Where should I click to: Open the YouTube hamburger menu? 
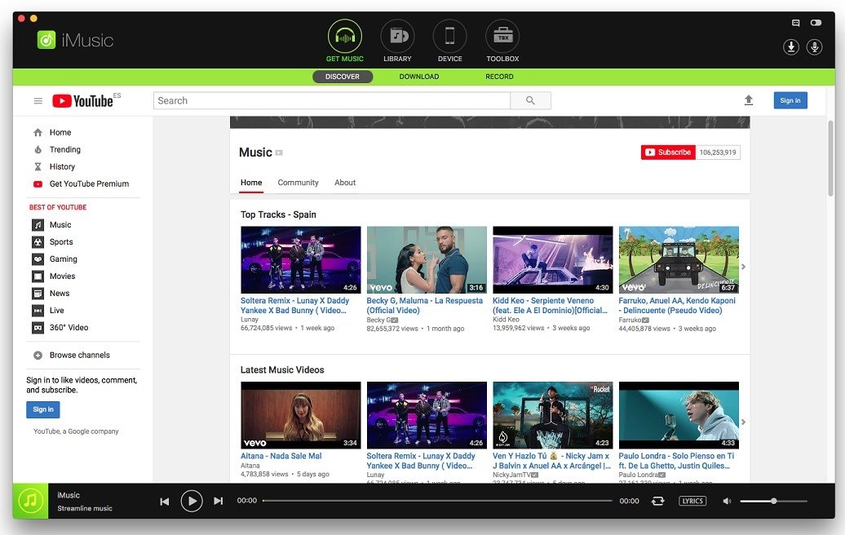(x=38, y=101)
